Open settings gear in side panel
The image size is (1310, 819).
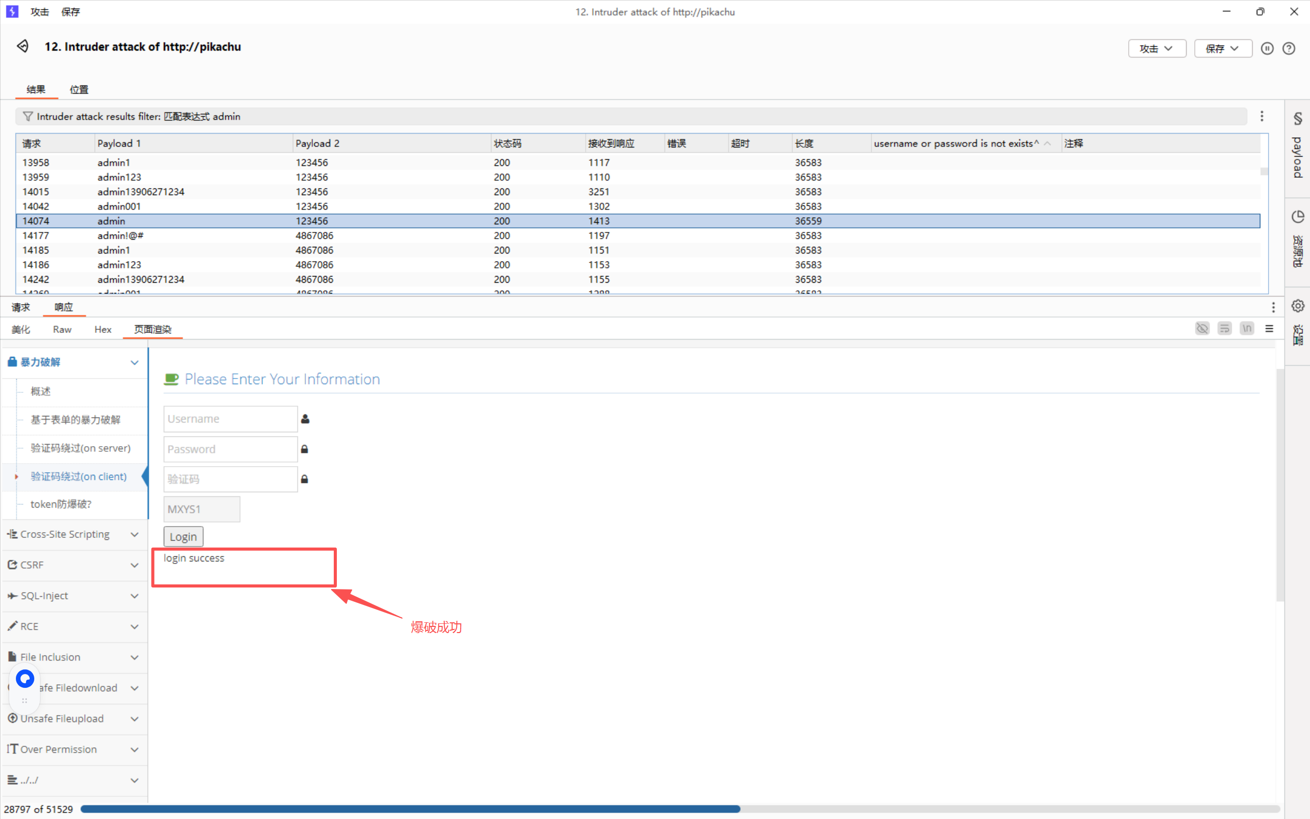1298,306
